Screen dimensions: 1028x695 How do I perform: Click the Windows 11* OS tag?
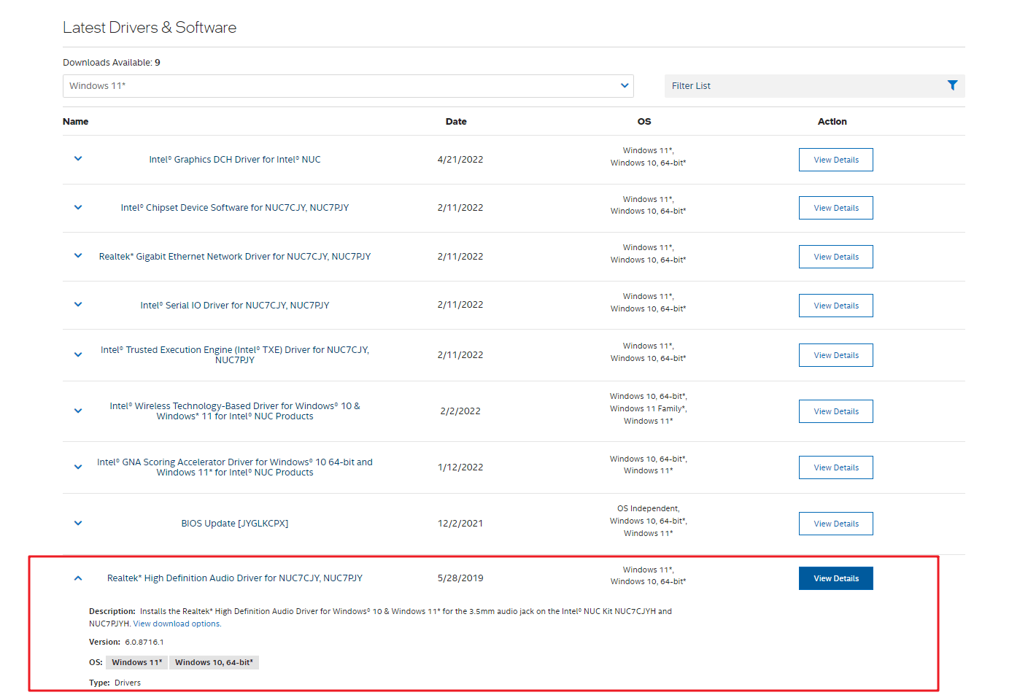tap(136, 662)
